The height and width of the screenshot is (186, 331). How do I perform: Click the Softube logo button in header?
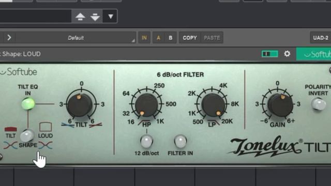coord(314,54)
